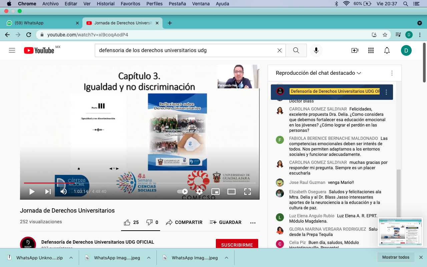This screenshot has height=267, width=427.
Task: Click the channel avatar below the video
Action: (28, 243)
